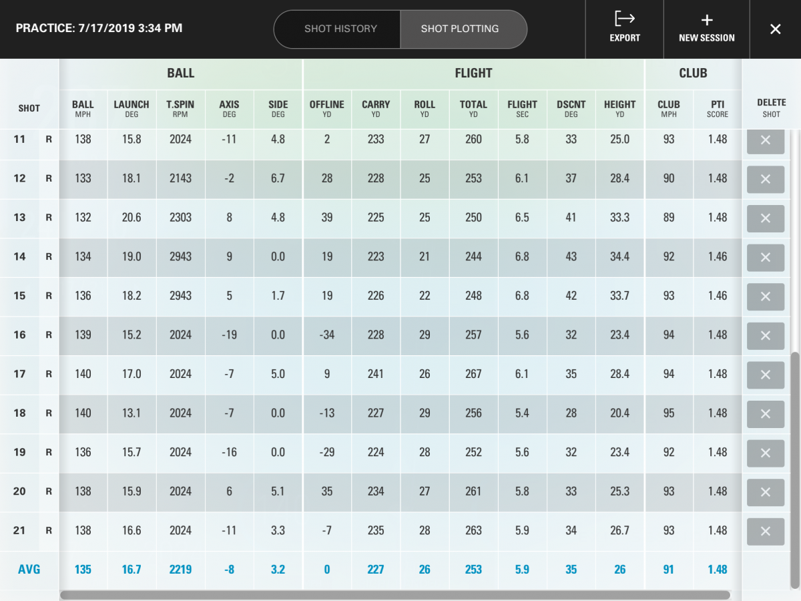Close the practice session view
The width and height of the screenshot is (801, 601).
point(775,29)
